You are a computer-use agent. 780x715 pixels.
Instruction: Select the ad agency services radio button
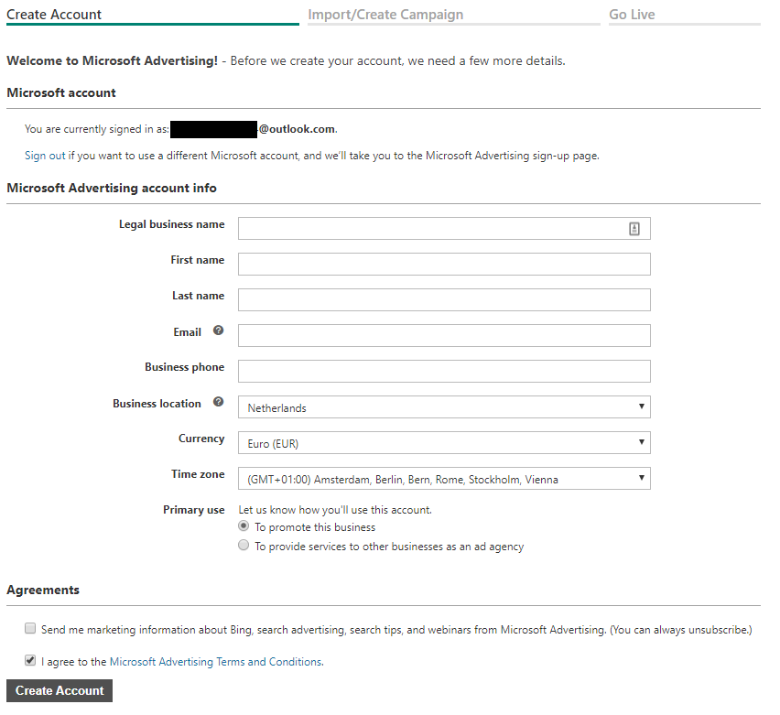244,545
